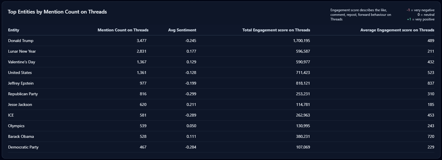Select the Republican Party entity cell
Image resolution: width=442 pixels, height=160 pixels.
tap(23, 94)
